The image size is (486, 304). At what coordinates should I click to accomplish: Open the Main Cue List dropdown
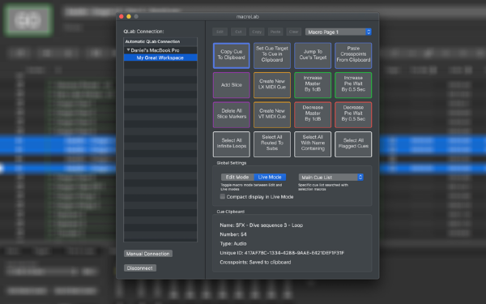pos(330,177)
